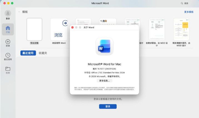Select the 开始 home icon in sidebar
The width and height of the screenshot is (199, 118).
(x=8, y=28)
